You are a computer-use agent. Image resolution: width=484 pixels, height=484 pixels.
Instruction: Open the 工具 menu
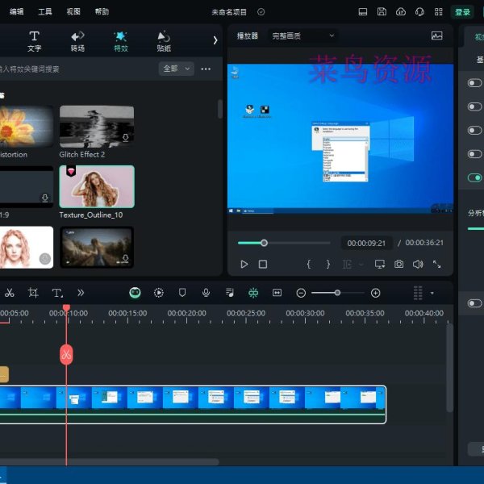(45, 12)
